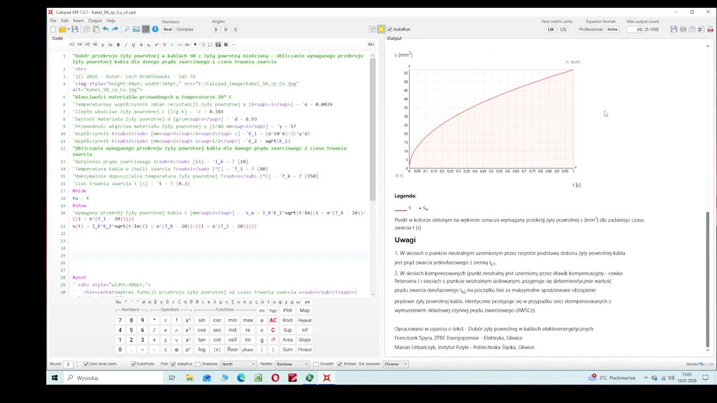Toggle the keypad grid icon
Viewport: 717px width, 403px height.
pyautogui.click(x=146, y=29)
